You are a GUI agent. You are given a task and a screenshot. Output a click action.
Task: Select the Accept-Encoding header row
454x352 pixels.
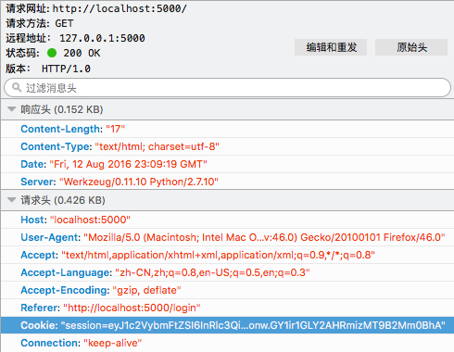[228, 290]
